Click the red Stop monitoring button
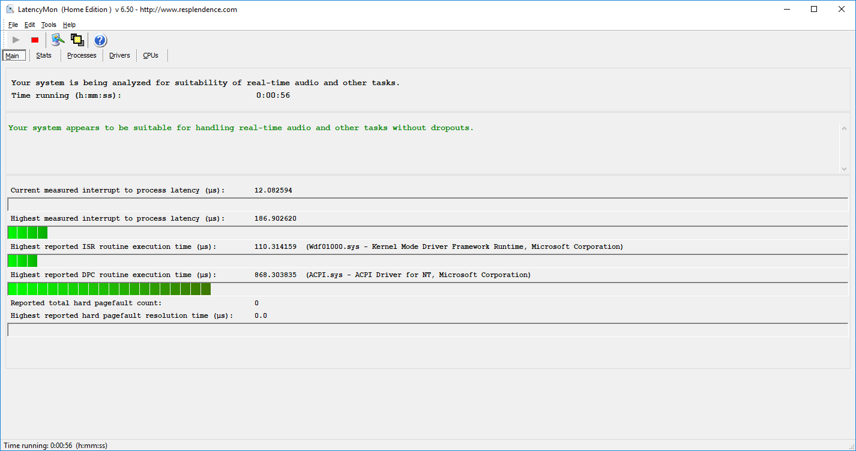The image size is (856, 451). 35,40
